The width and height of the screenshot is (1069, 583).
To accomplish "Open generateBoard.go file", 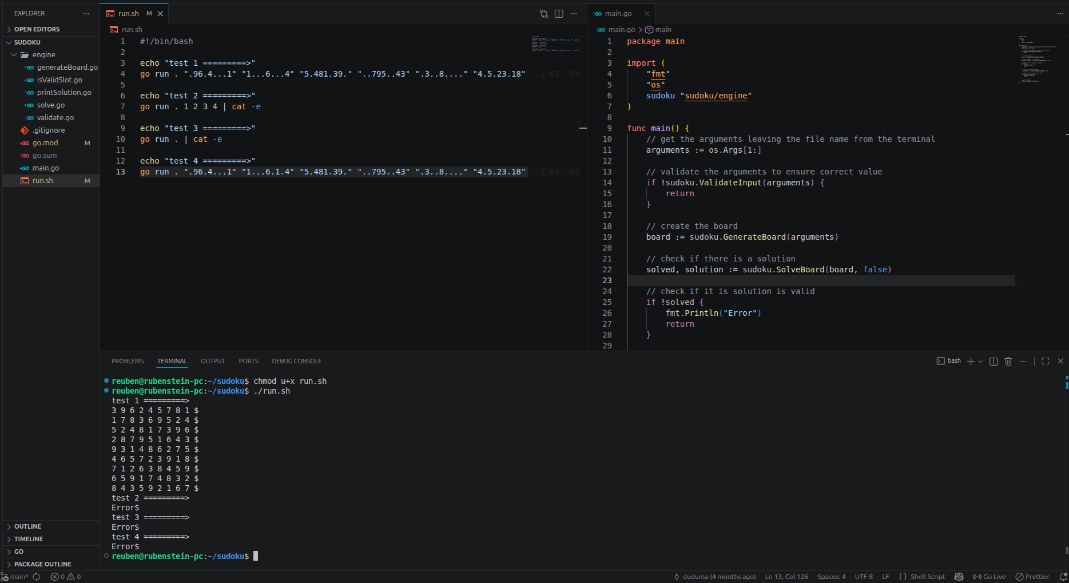I will click(x=50, y=68).
